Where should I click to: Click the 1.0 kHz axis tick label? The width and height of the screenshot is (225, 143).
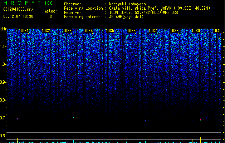click(3, 64)
